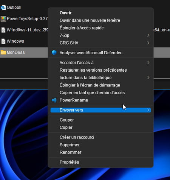
Task: Open the 7-Zip menu entry
Action: [x=100, y=35]
